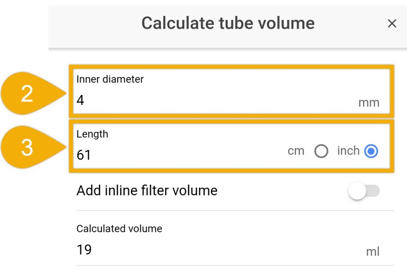
Task: Click the Add inline filter volume text
Action: [147, 190]
